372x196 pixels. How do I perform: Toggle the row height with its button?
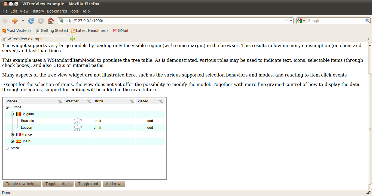22,184
